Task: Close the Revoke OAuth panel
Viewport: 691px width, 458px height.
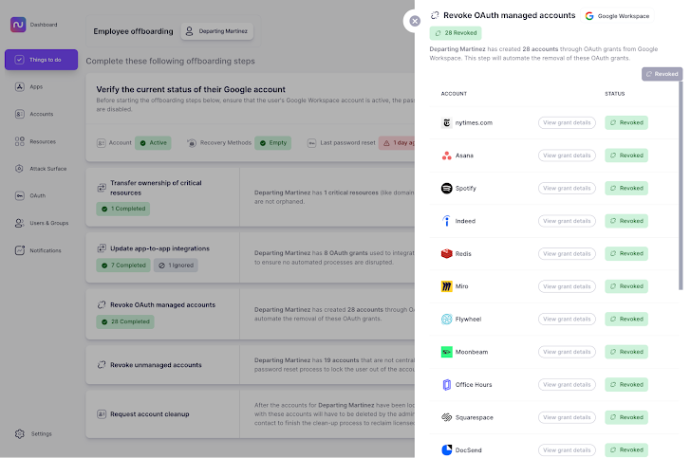Action: (x=415, y=20)
